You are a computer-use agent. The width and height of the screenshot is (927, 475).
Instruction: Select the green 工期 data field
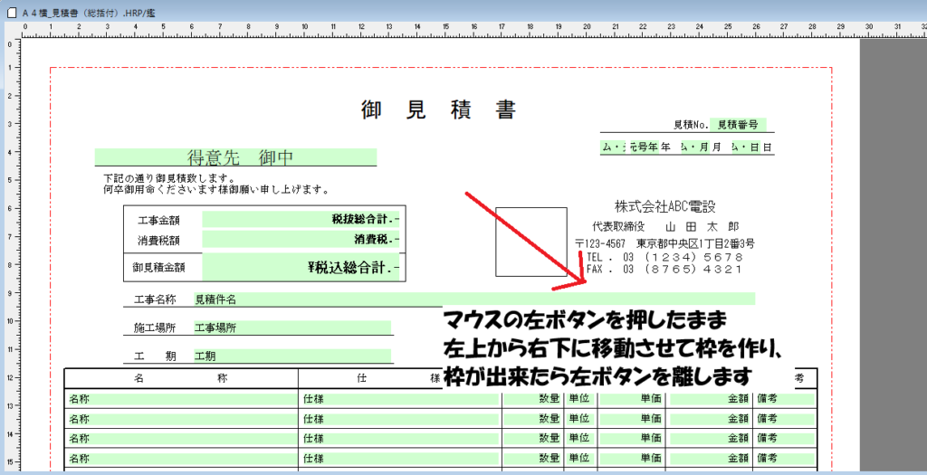tap(292, 356)
